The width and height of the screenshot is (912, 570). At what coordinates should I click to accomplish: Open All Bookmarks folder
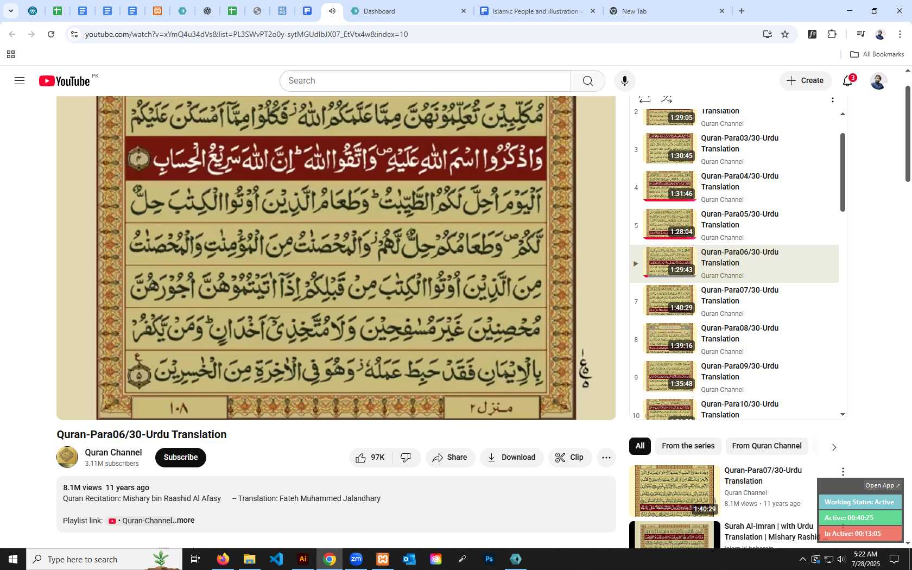tap(877, 54)
